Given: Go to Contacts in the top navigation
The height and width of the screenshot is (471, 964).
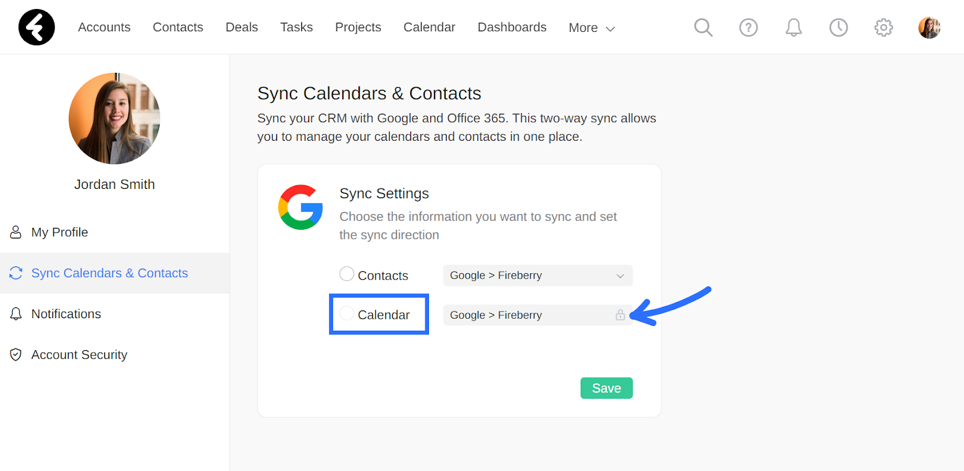Looking at the screenshot, I should tap(178, 27).
